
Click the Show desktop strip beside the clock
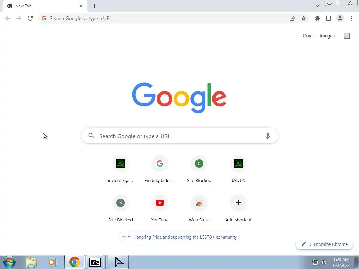click(357, 262)
